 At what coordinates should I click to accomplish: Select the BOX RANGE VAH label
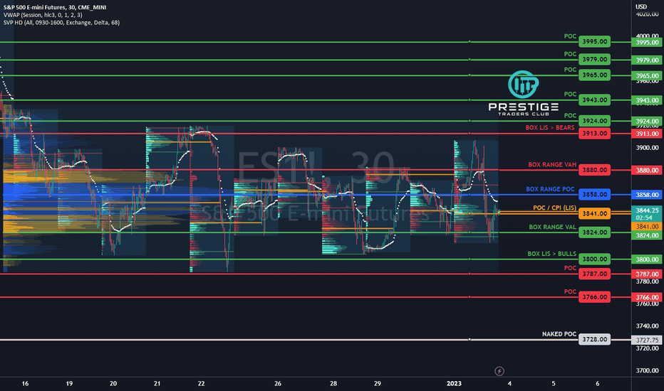pos(551,164)
